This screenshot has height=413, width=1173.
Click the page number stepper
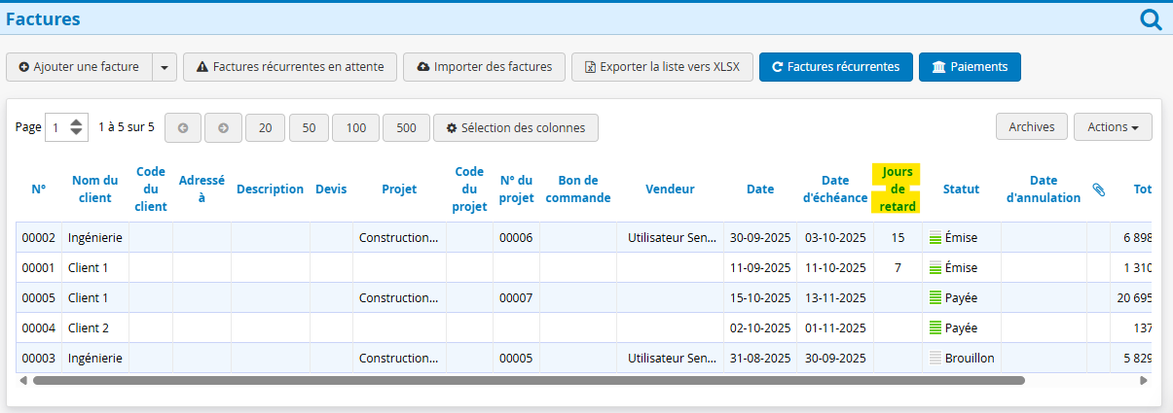pos(77,127)
